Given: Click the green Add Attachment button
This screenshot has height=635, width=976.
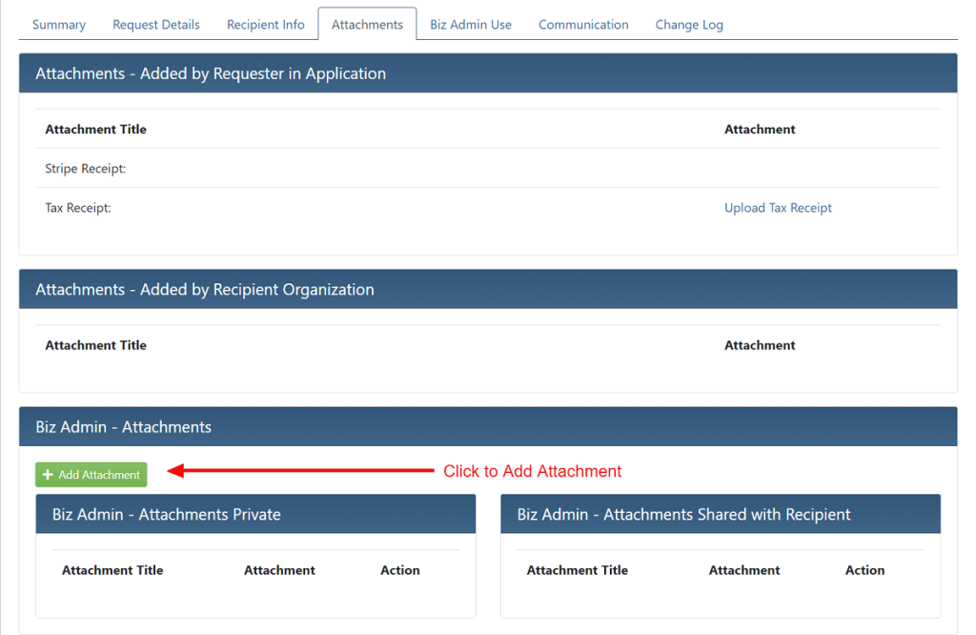Looking at the screenshot, I should coord(91,475).
